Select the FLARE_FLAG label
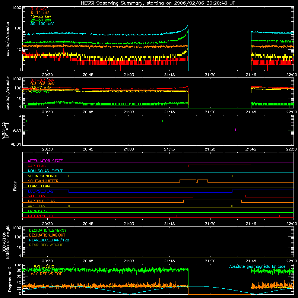Image resolution: width=298 pixels, height=298 pixels. tap(39, 186)
